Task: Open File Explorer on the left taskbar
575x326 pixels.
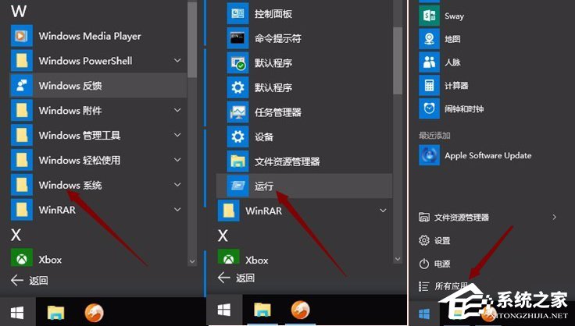Action: [55, 313]
